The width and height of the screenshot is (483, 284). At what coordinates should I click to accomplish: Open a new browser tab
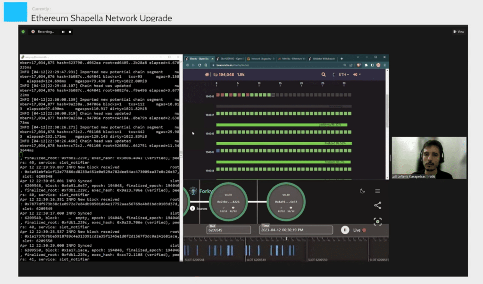(x=341, y=58)
